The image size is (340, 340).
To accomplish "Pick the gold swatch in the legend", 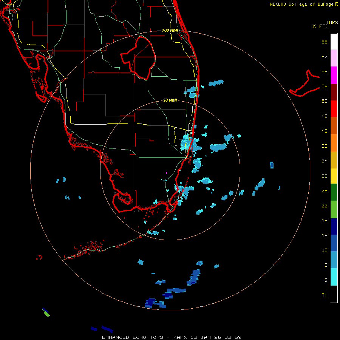I will click(334, 160).
